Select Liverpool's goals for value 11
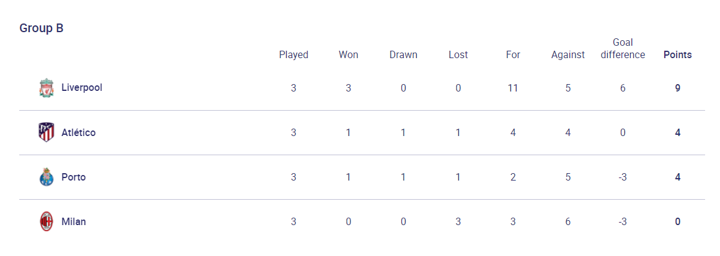 point(513,88)
